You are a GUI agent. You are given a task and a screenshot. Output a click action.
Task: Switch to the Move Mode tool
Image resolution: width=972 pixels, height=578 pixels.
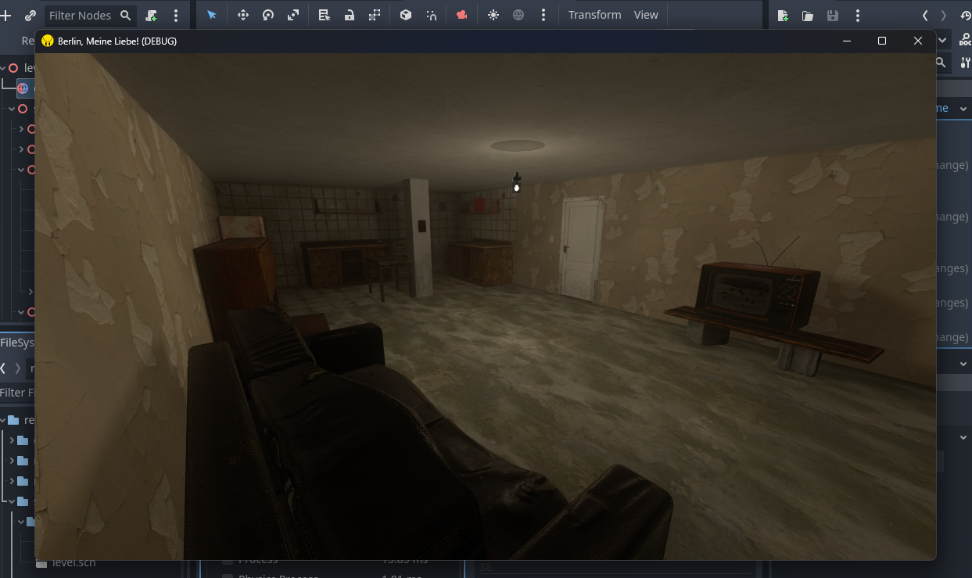tap(242, 15)
